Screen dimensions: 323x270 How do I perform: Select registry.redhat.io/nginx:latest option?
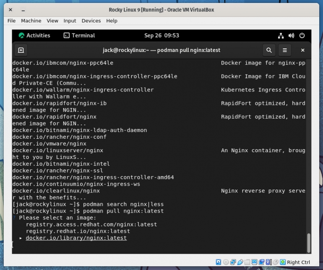(78, 231)
